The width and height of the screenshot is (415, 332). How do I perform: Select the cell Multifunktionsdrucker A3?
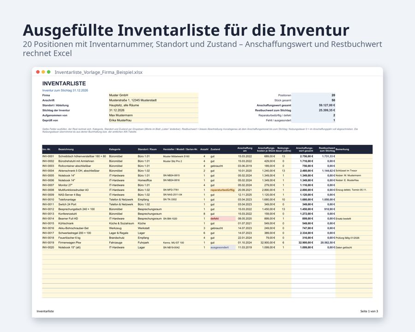tap(73, 190)
